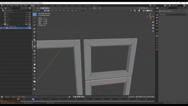The height and width of the screenshot is (106, 188).
Task: Open the Marker menu in timeline
Action: coord(23,97)
